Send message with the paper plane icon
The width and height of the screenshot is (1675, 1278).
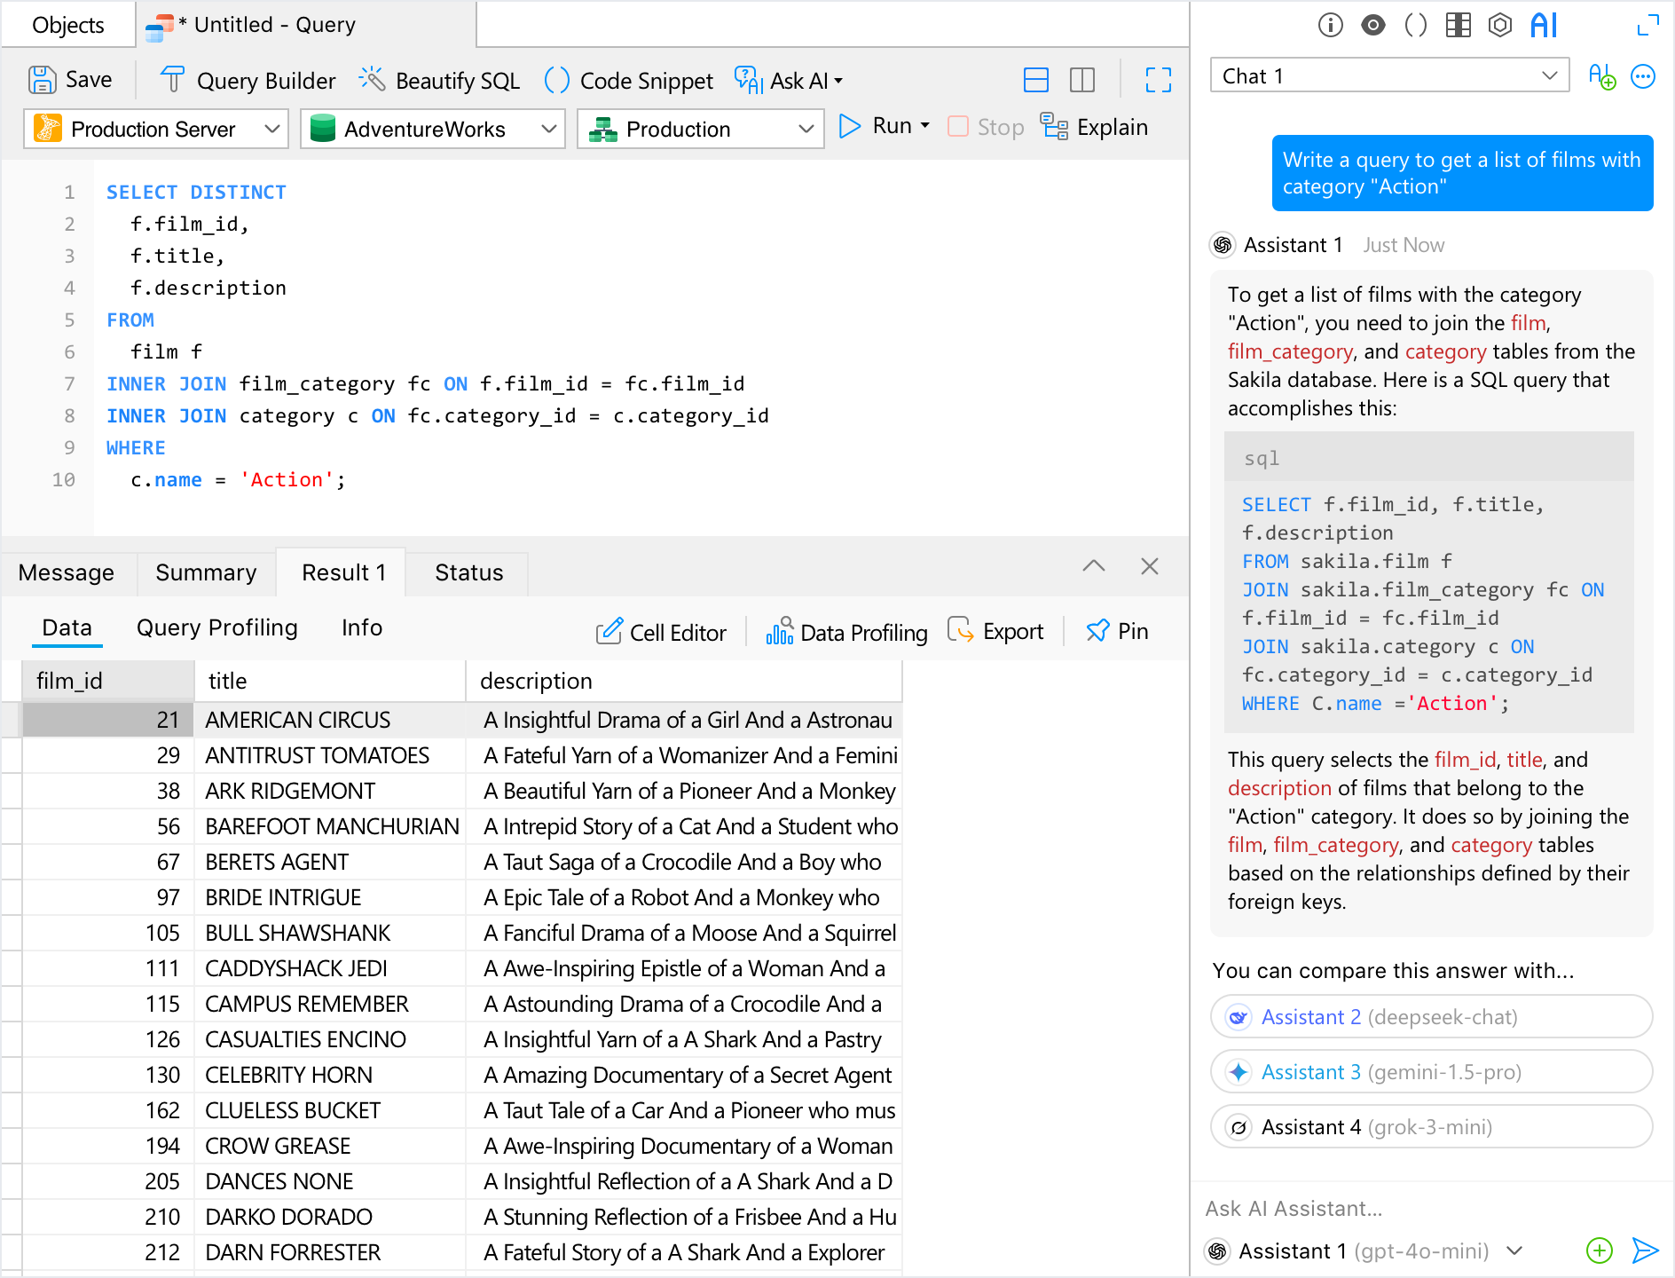[1646, 1250]
